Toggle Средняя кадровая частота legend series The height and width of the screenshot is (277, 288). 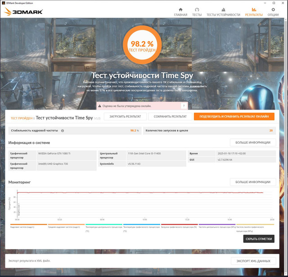click(66, 226)
